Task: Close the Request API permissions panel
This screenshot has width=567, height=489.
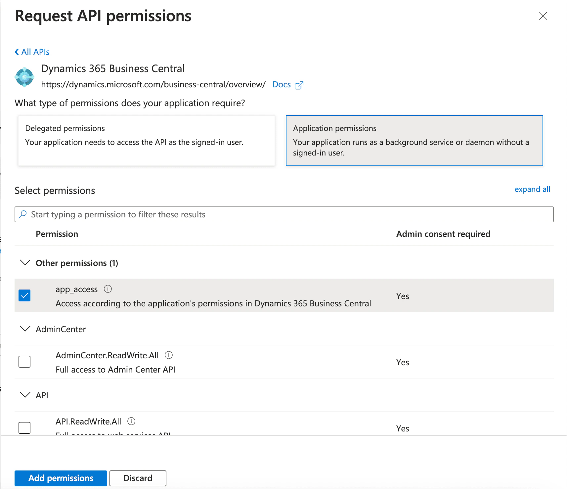Action: coord(543,16)
